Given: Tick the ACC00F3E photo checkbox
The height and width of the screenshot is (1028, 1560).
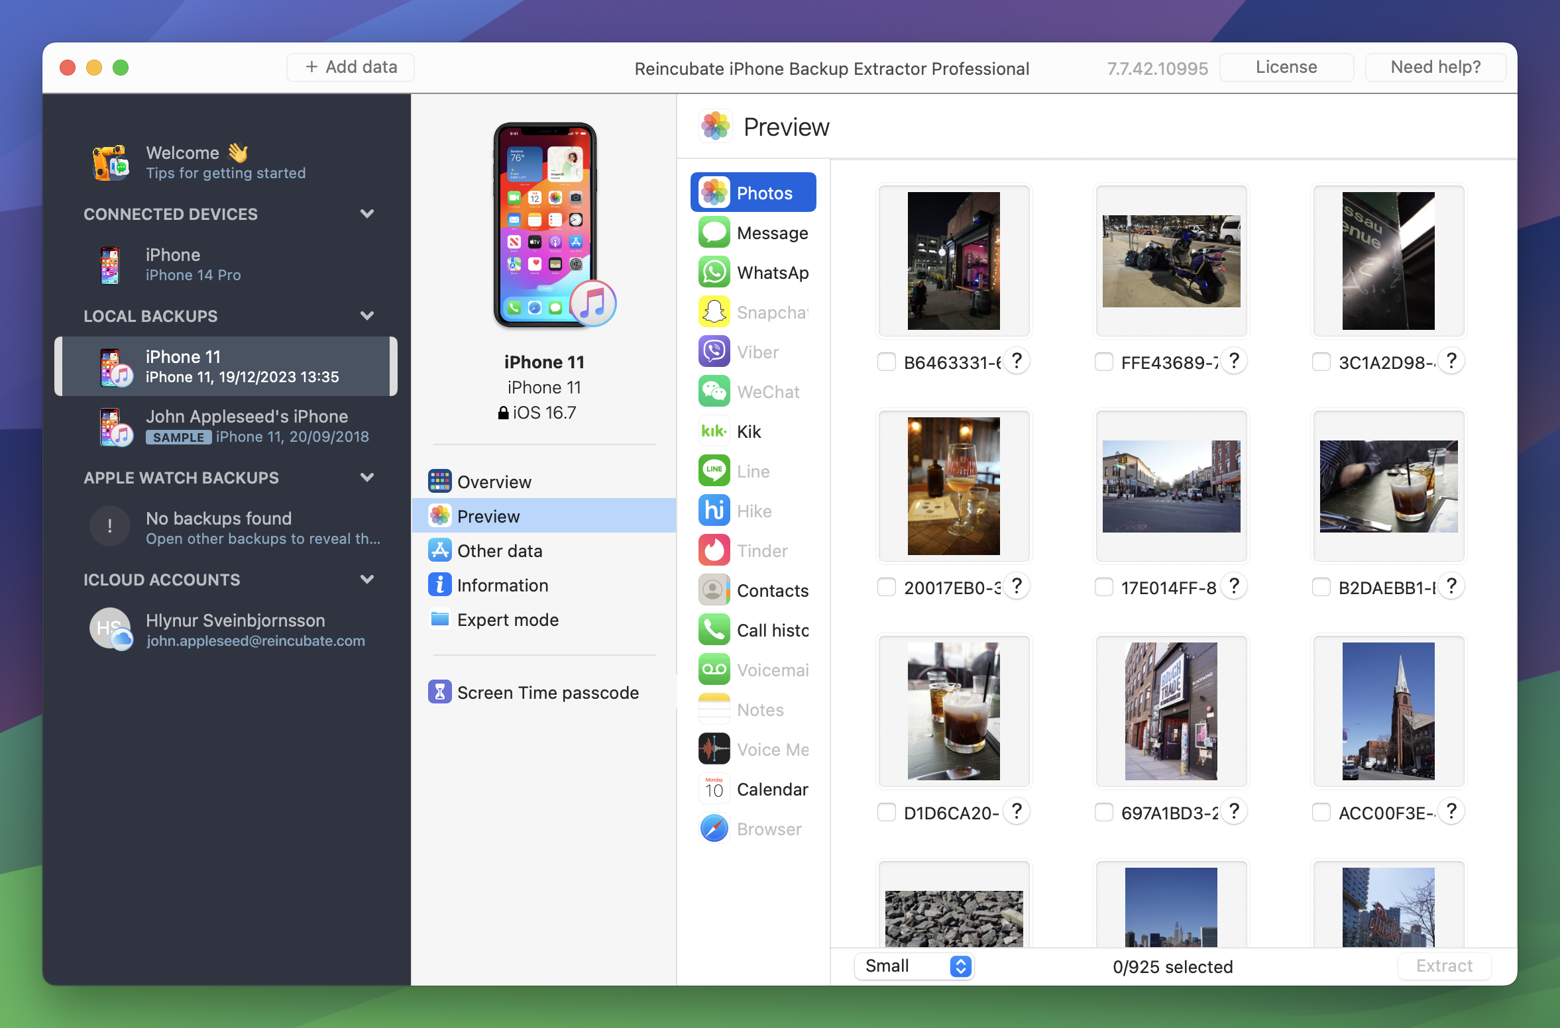Looking at the screenshot, I should [1321, 811].
